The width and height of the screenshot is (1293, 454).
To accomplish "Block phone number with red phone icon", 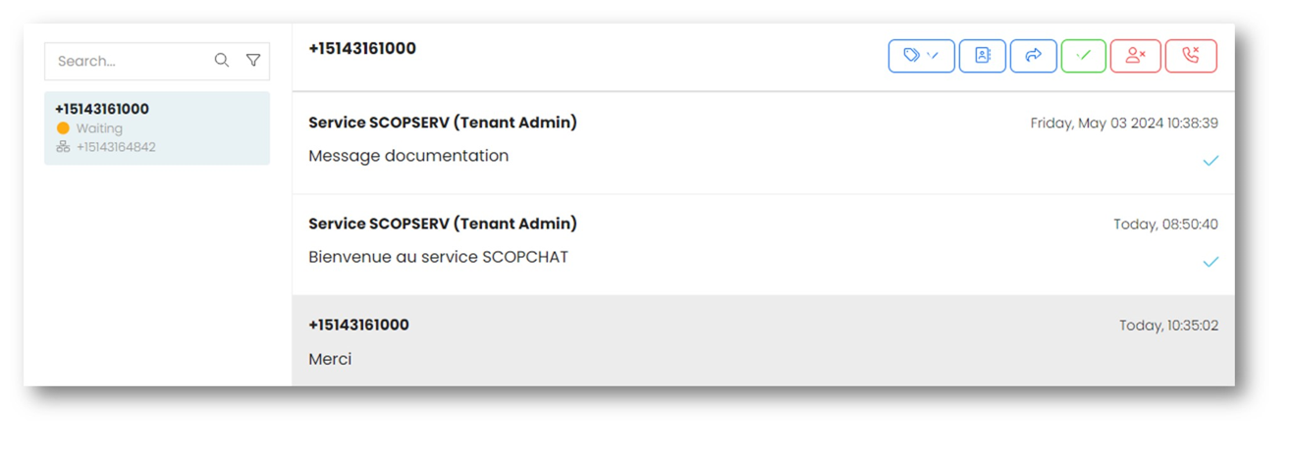I will (1191, 56).
